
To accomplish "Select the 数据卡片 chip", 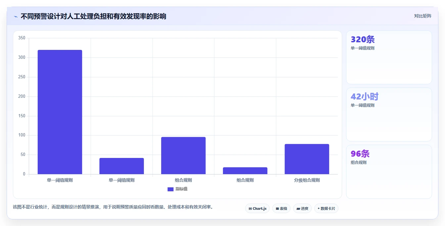I will (x=326, y=208).
